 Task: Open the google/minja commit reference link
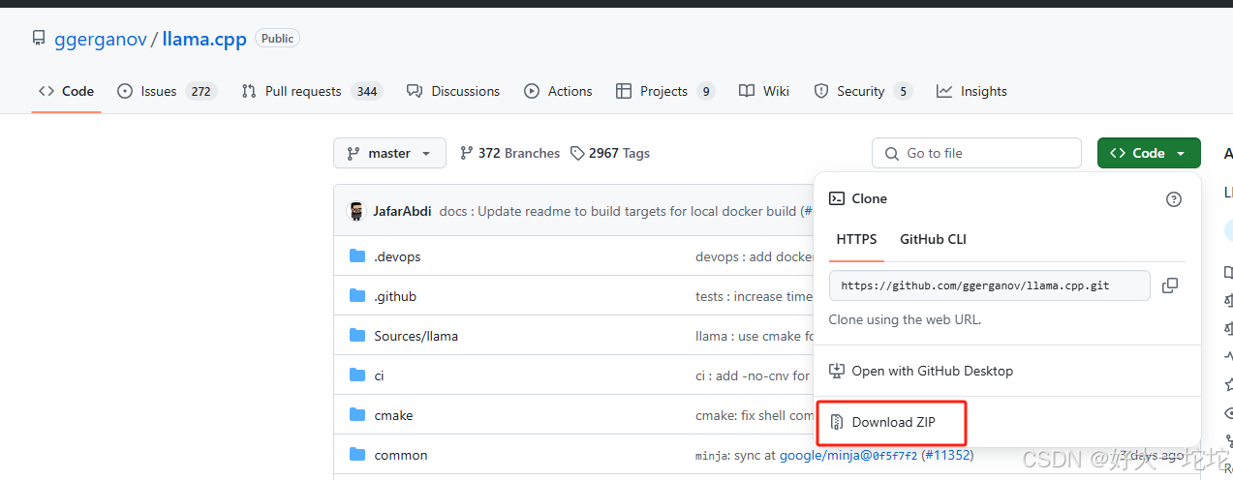coord(848,455)
